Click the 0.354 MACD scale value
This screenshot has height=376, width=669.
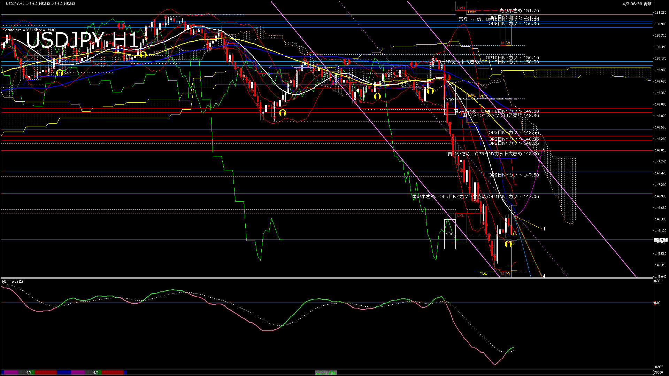pyautogui.click(x=659, y=281)
